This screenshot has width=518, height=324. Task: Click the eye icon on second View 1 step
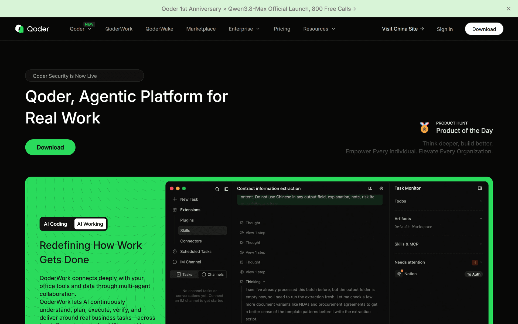tap(242, 252)
